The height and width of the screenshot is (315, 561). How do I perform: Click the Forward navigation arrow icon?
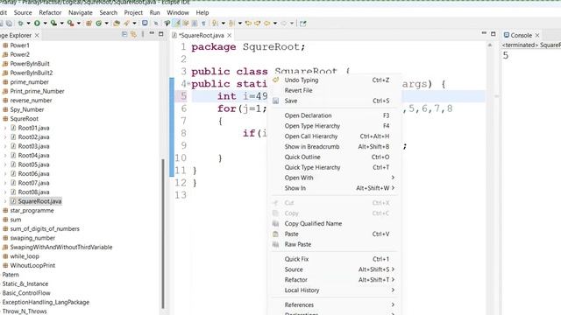284,24
